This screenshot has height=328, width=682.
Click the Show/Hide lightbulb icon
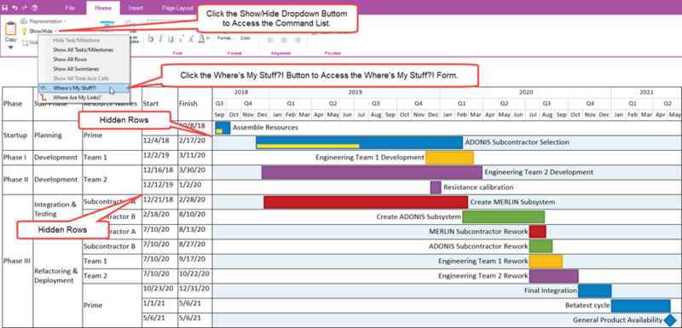[25, 31]
